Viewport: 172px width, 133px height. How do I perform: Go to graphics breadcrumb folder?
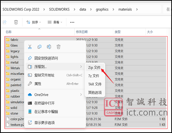(102, 9)
